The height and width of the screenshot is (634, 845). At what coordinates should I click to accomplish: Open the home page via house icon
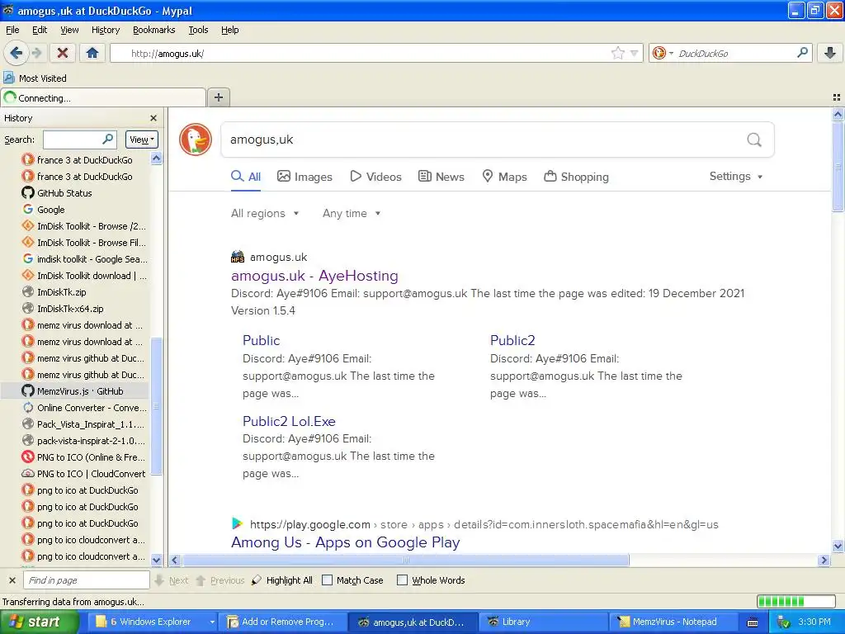pyautogui.click(x=92, y=53)
